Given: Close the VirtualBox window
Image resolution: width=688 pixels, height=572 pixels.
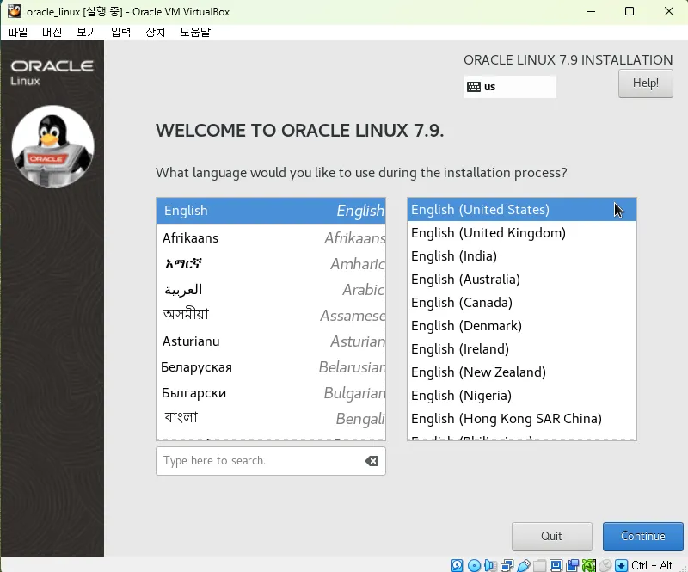Looking at the screenshot, I should click(x=669, y=11).
